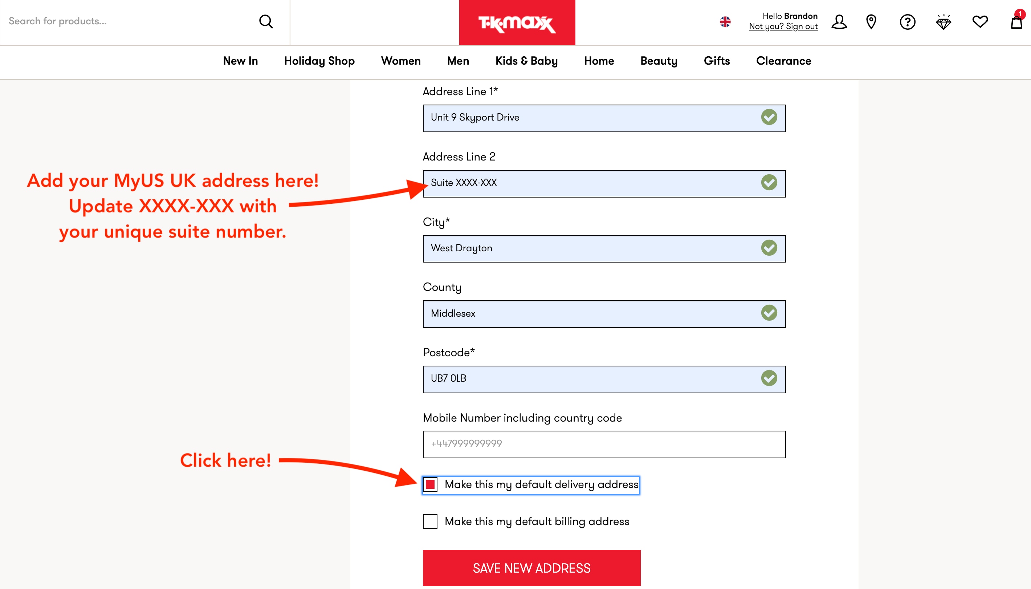
Task: Expand the Kids & Baby dropdown menu
Action: click(526, 61)
